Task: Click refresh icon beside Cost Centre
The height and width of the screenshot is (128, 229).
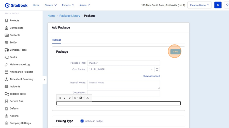Action: point(157,69)
